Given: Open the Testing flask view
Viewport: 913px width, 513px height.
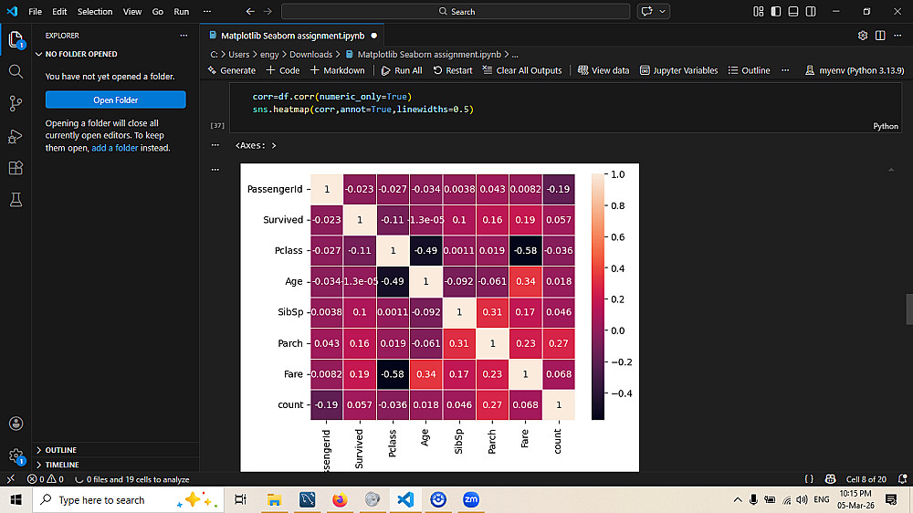Looking at the screenshot, I should pos(16,200).
